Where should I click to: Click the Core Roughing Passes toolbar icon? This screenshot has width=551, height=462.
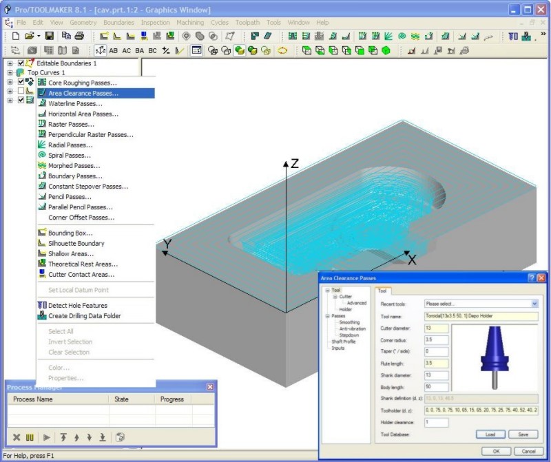click(x=292, y=36)
